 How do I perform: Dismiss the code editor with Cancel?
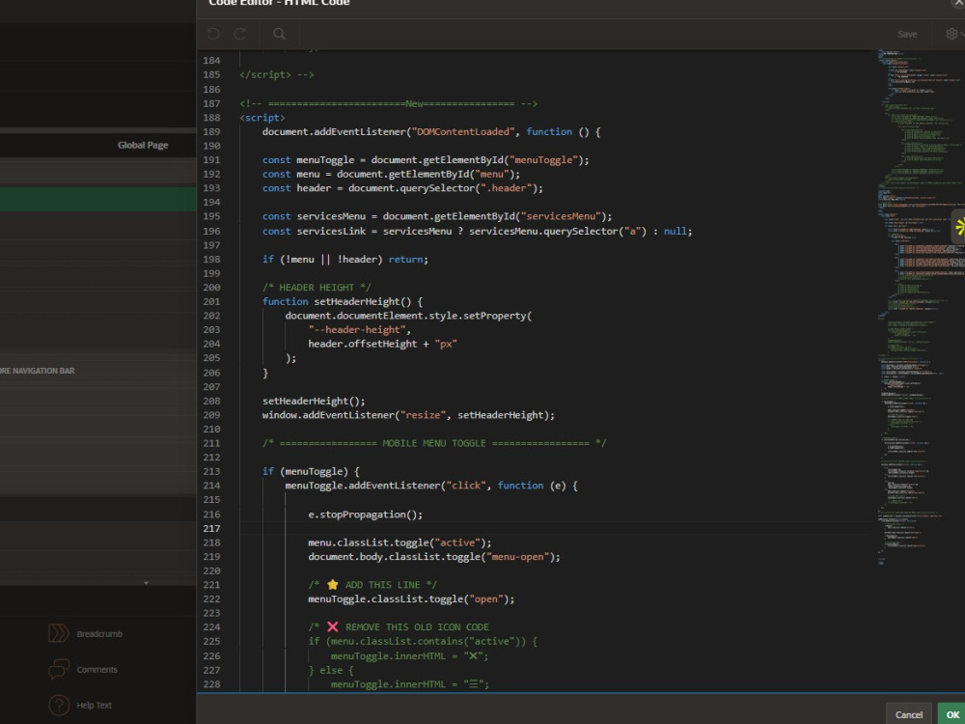(x=908, y=714)
